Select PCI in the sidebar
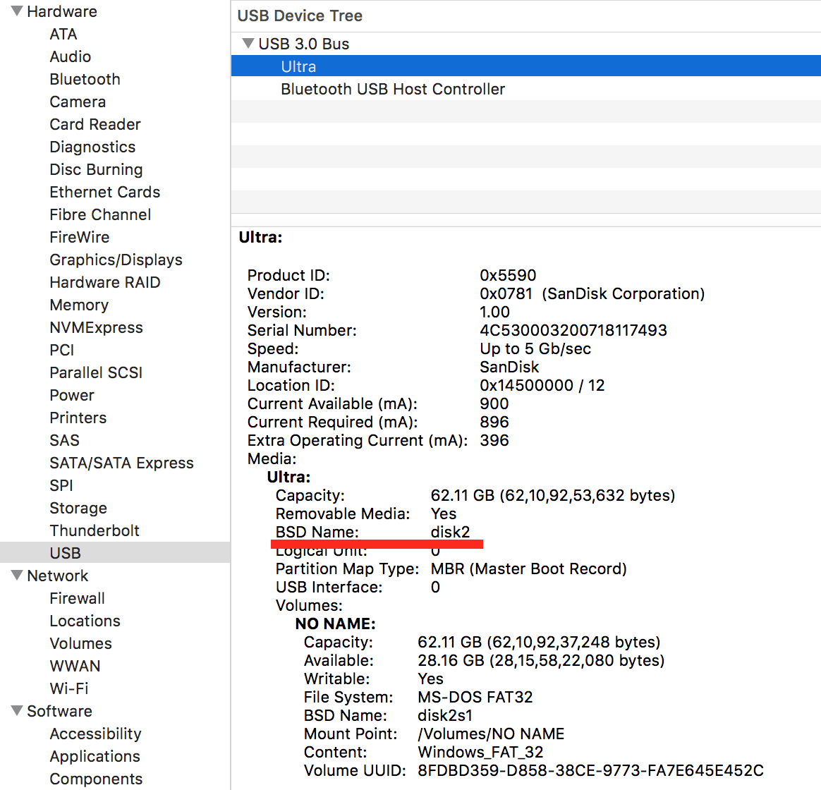This screenshot has width=821, height=790. 62,350
